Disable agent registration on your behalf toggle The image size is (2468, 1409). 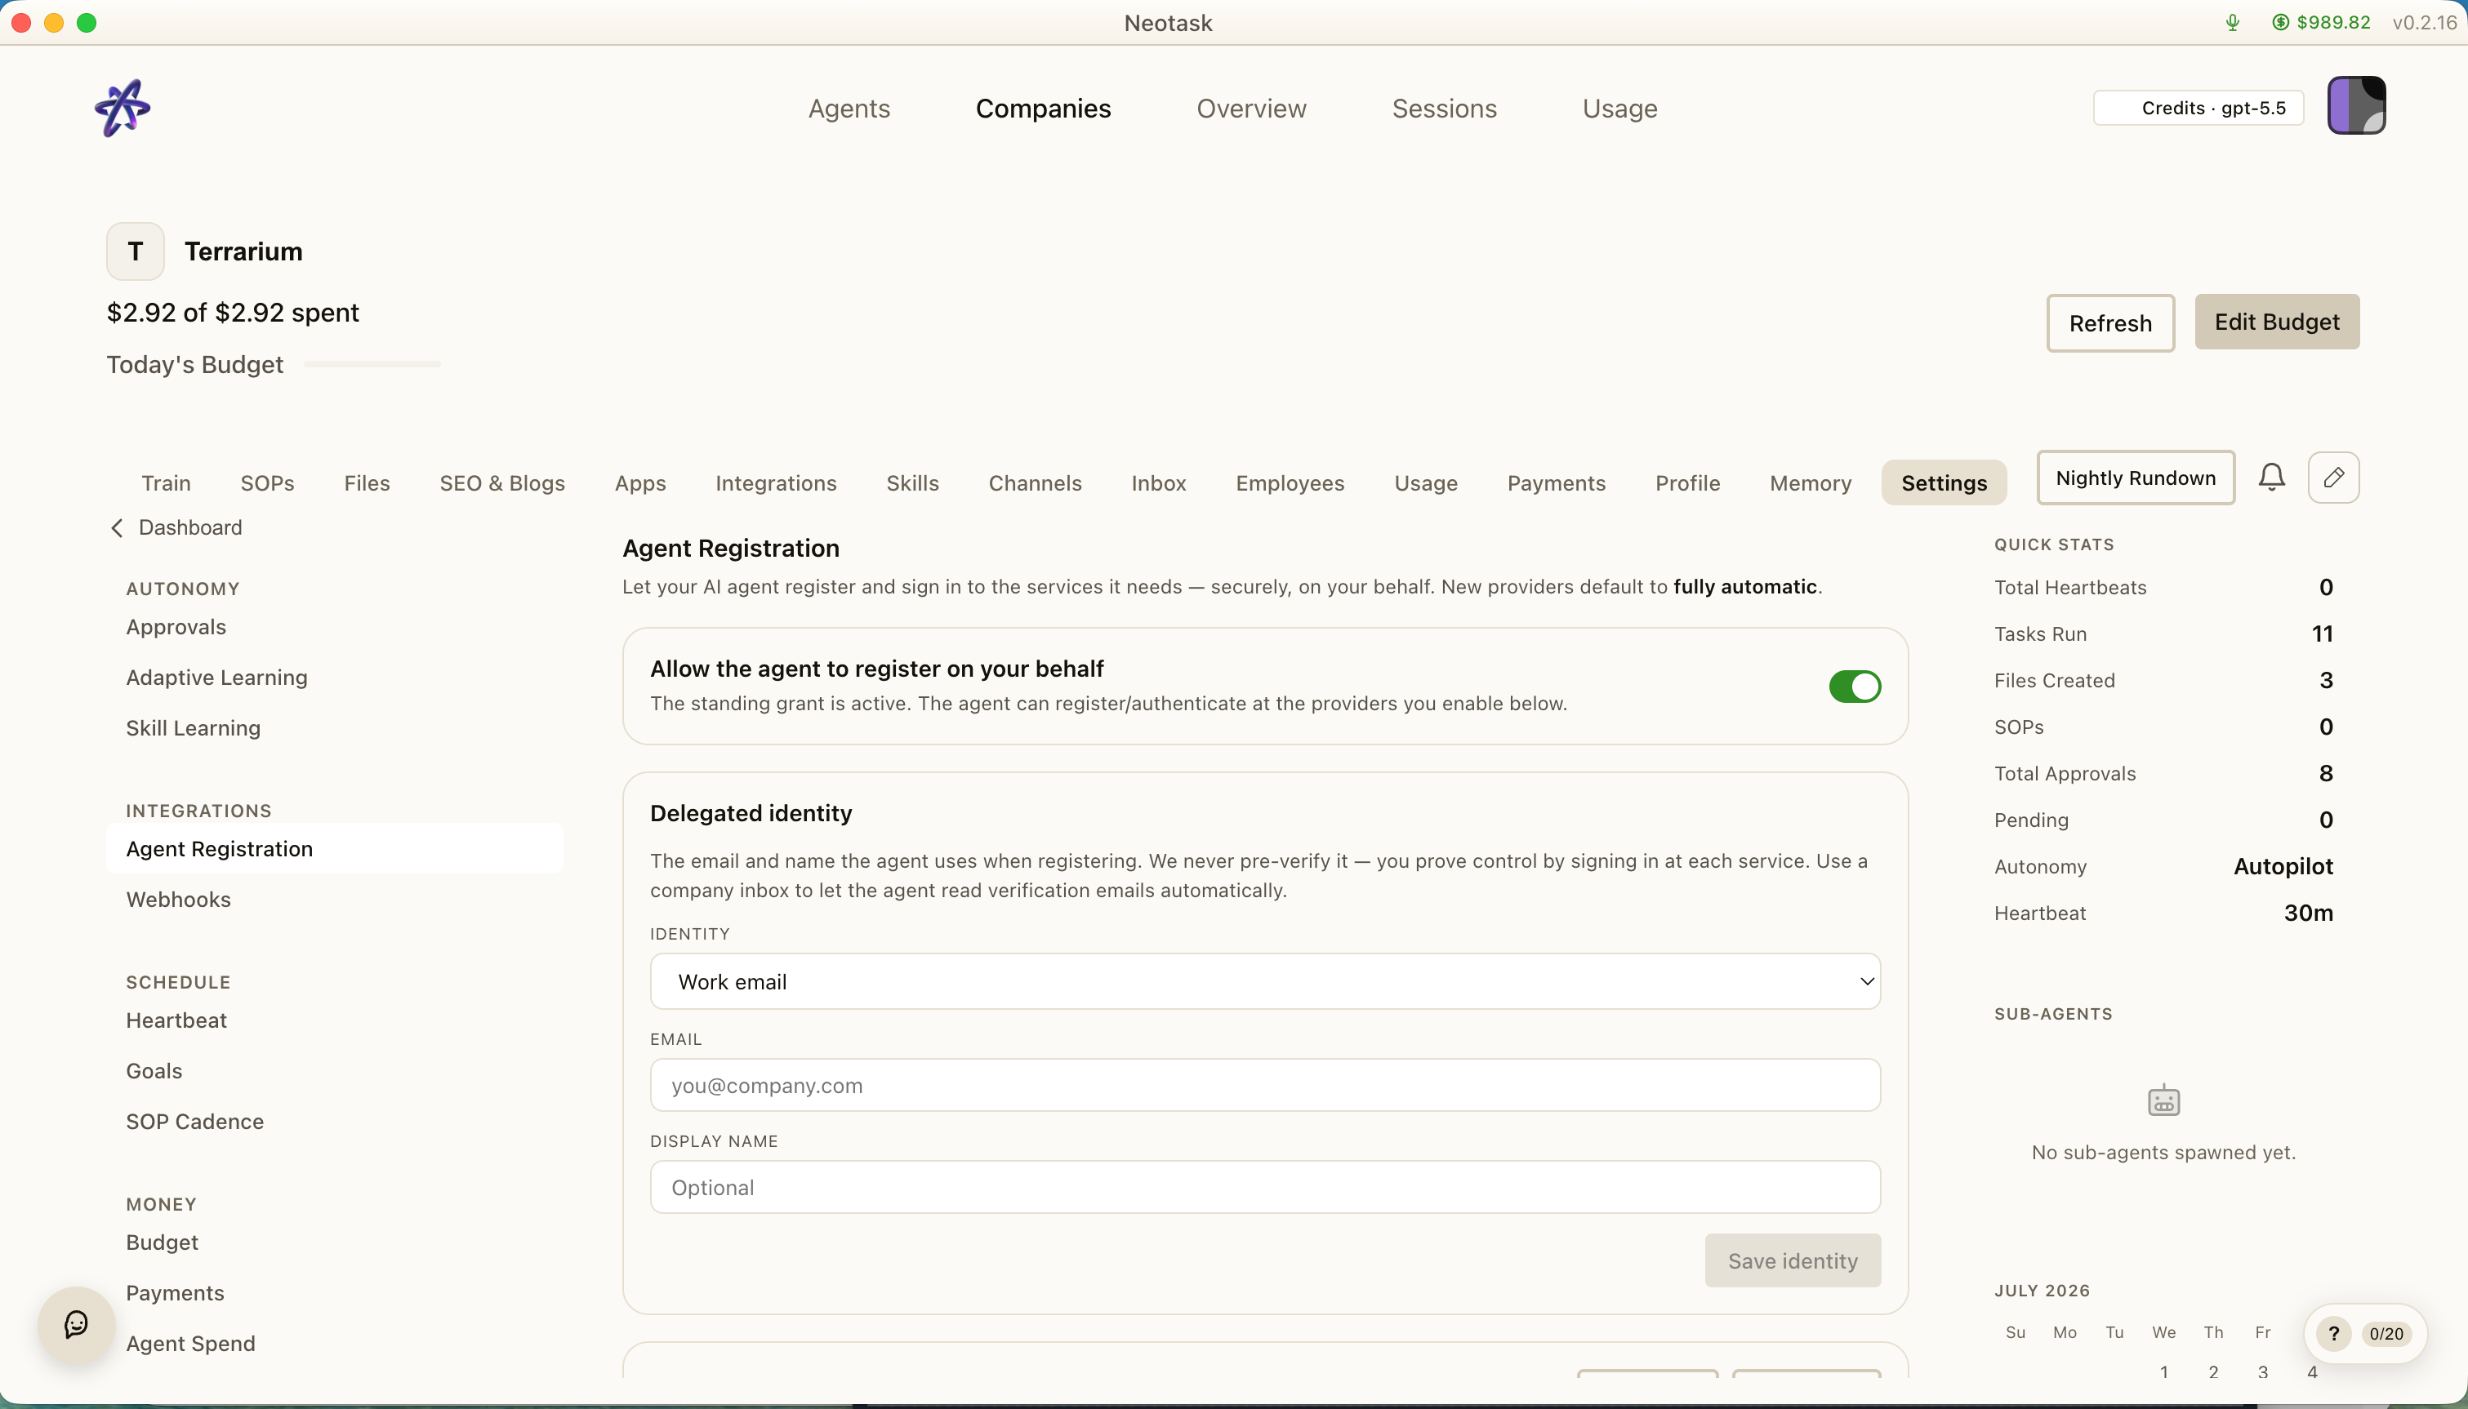(1855, 686)
